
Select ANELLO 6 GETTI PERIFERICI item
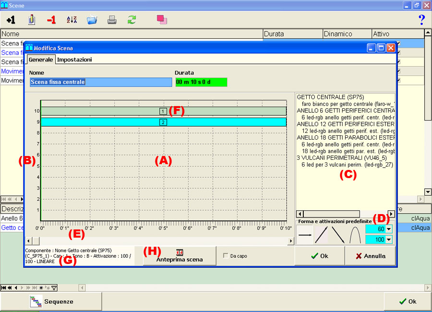[x=346, y=110]
